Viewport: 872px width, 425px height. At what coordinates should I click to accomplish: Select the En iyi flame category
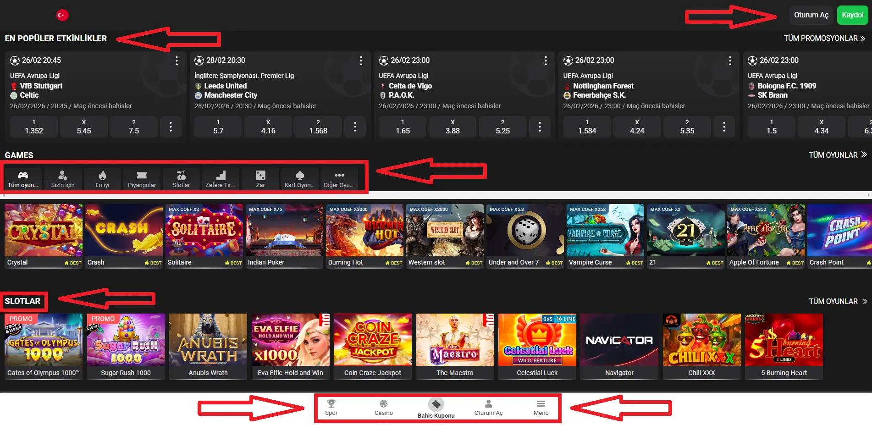pyautogui.click(x=102, y=178)
